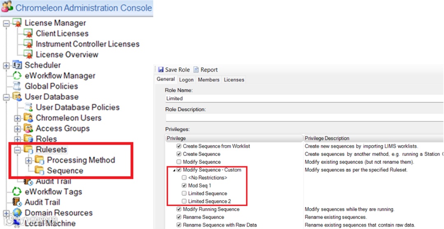Viewport: 444px width, 229px height.
Task: Select User Database Policies in the tree
Action: 78,108
